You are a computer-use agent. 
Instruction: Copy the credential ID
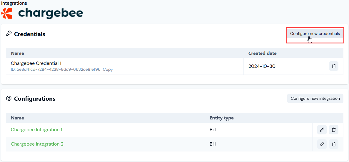[x=108, y=69]
